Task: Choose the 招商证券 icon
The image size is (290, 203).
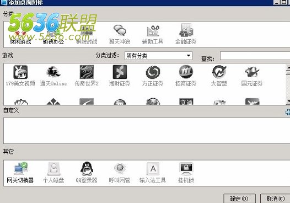Action: pos(186,72)
